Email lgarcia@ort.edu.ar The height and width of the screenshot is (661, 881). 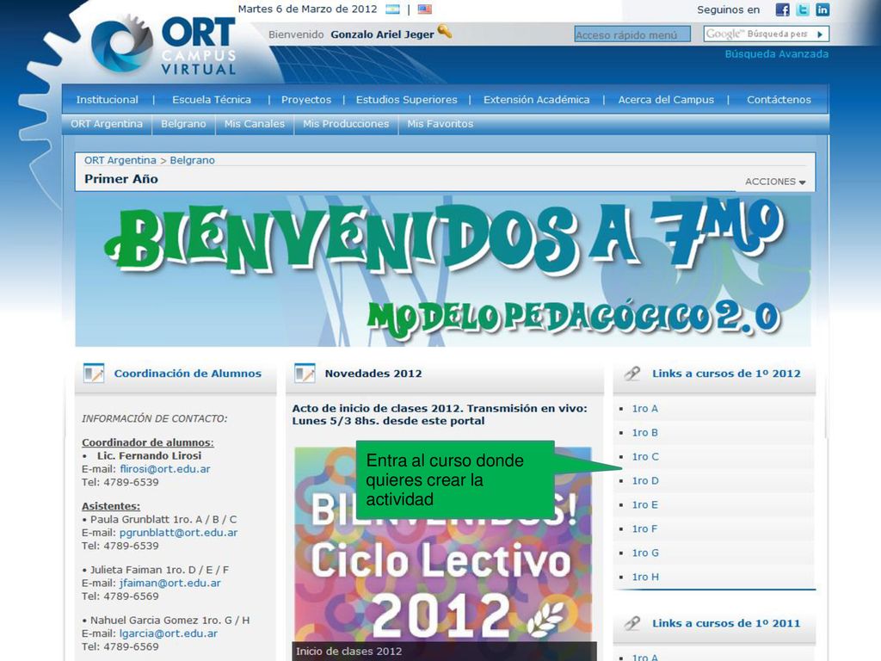tap(169, 633)
